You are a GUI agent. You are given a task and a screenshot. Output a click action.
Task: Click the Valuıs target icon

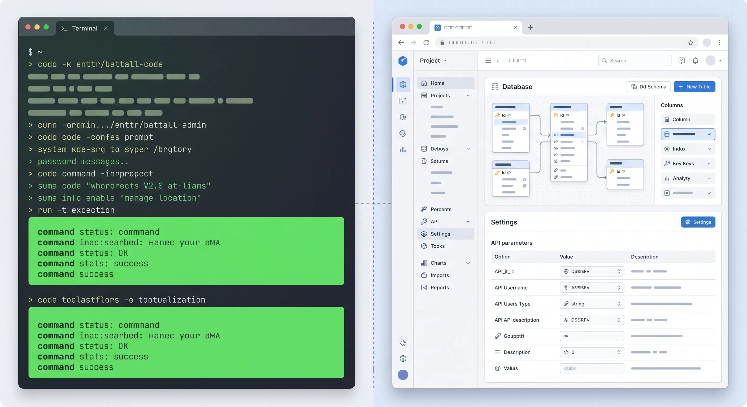tap(498, 368)
